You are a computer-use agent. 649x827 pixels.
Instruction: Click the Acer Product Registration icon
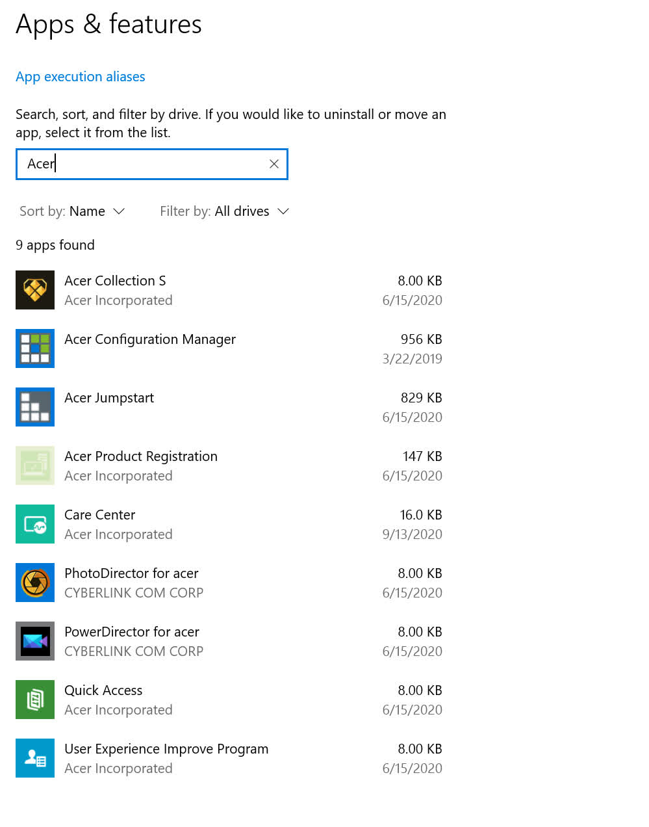coord(35,466)
